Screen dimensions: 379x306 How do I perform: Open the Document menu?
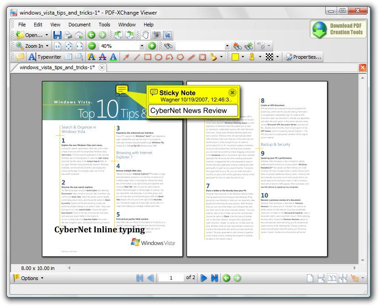[79, 25]
